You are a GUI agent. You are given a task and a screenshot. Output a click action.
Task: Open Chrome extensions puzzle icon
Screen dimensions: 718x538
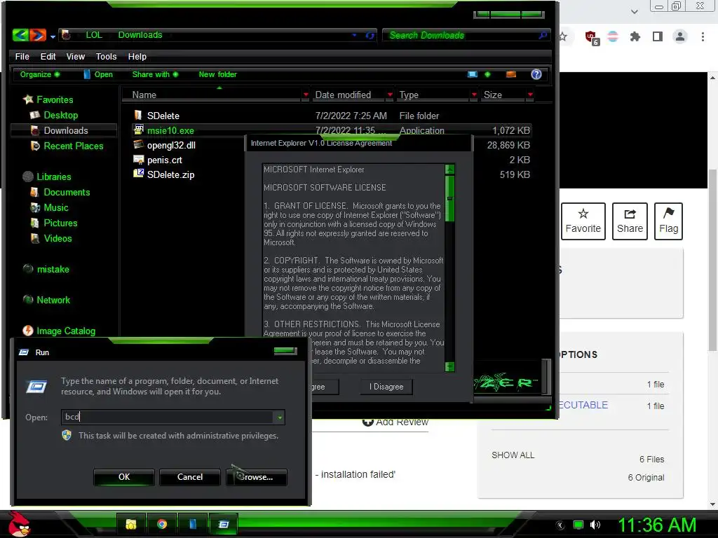(635, 36)
